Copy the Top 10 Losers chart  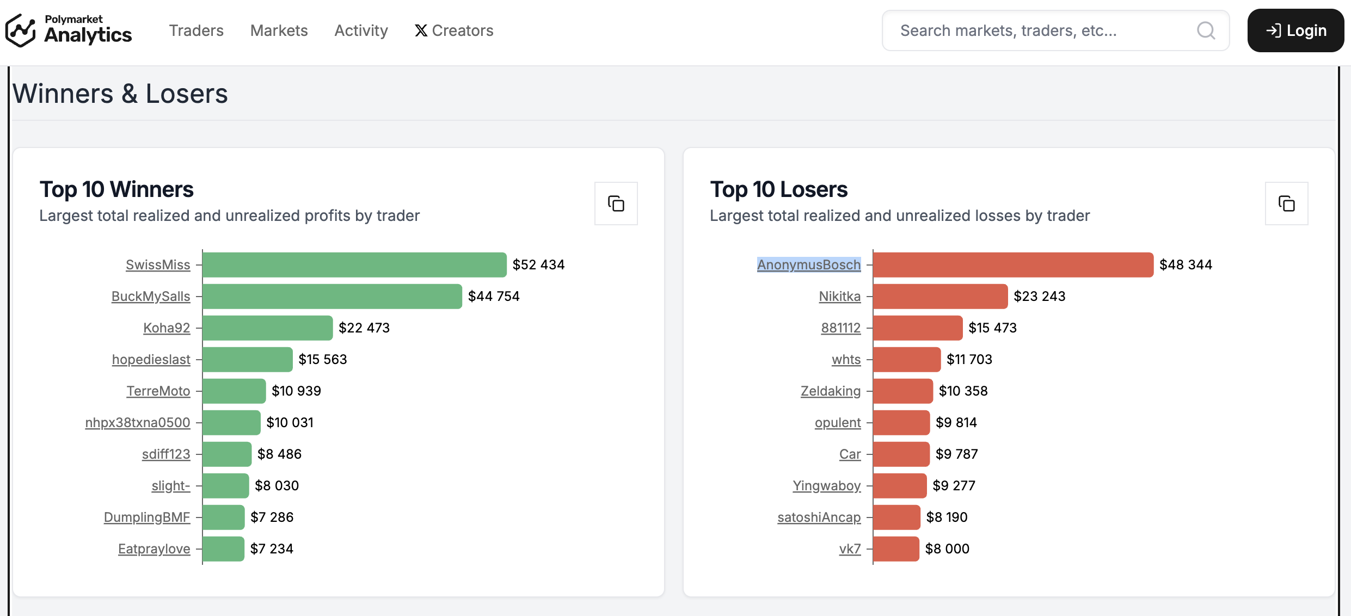[x=1286, y=204]
